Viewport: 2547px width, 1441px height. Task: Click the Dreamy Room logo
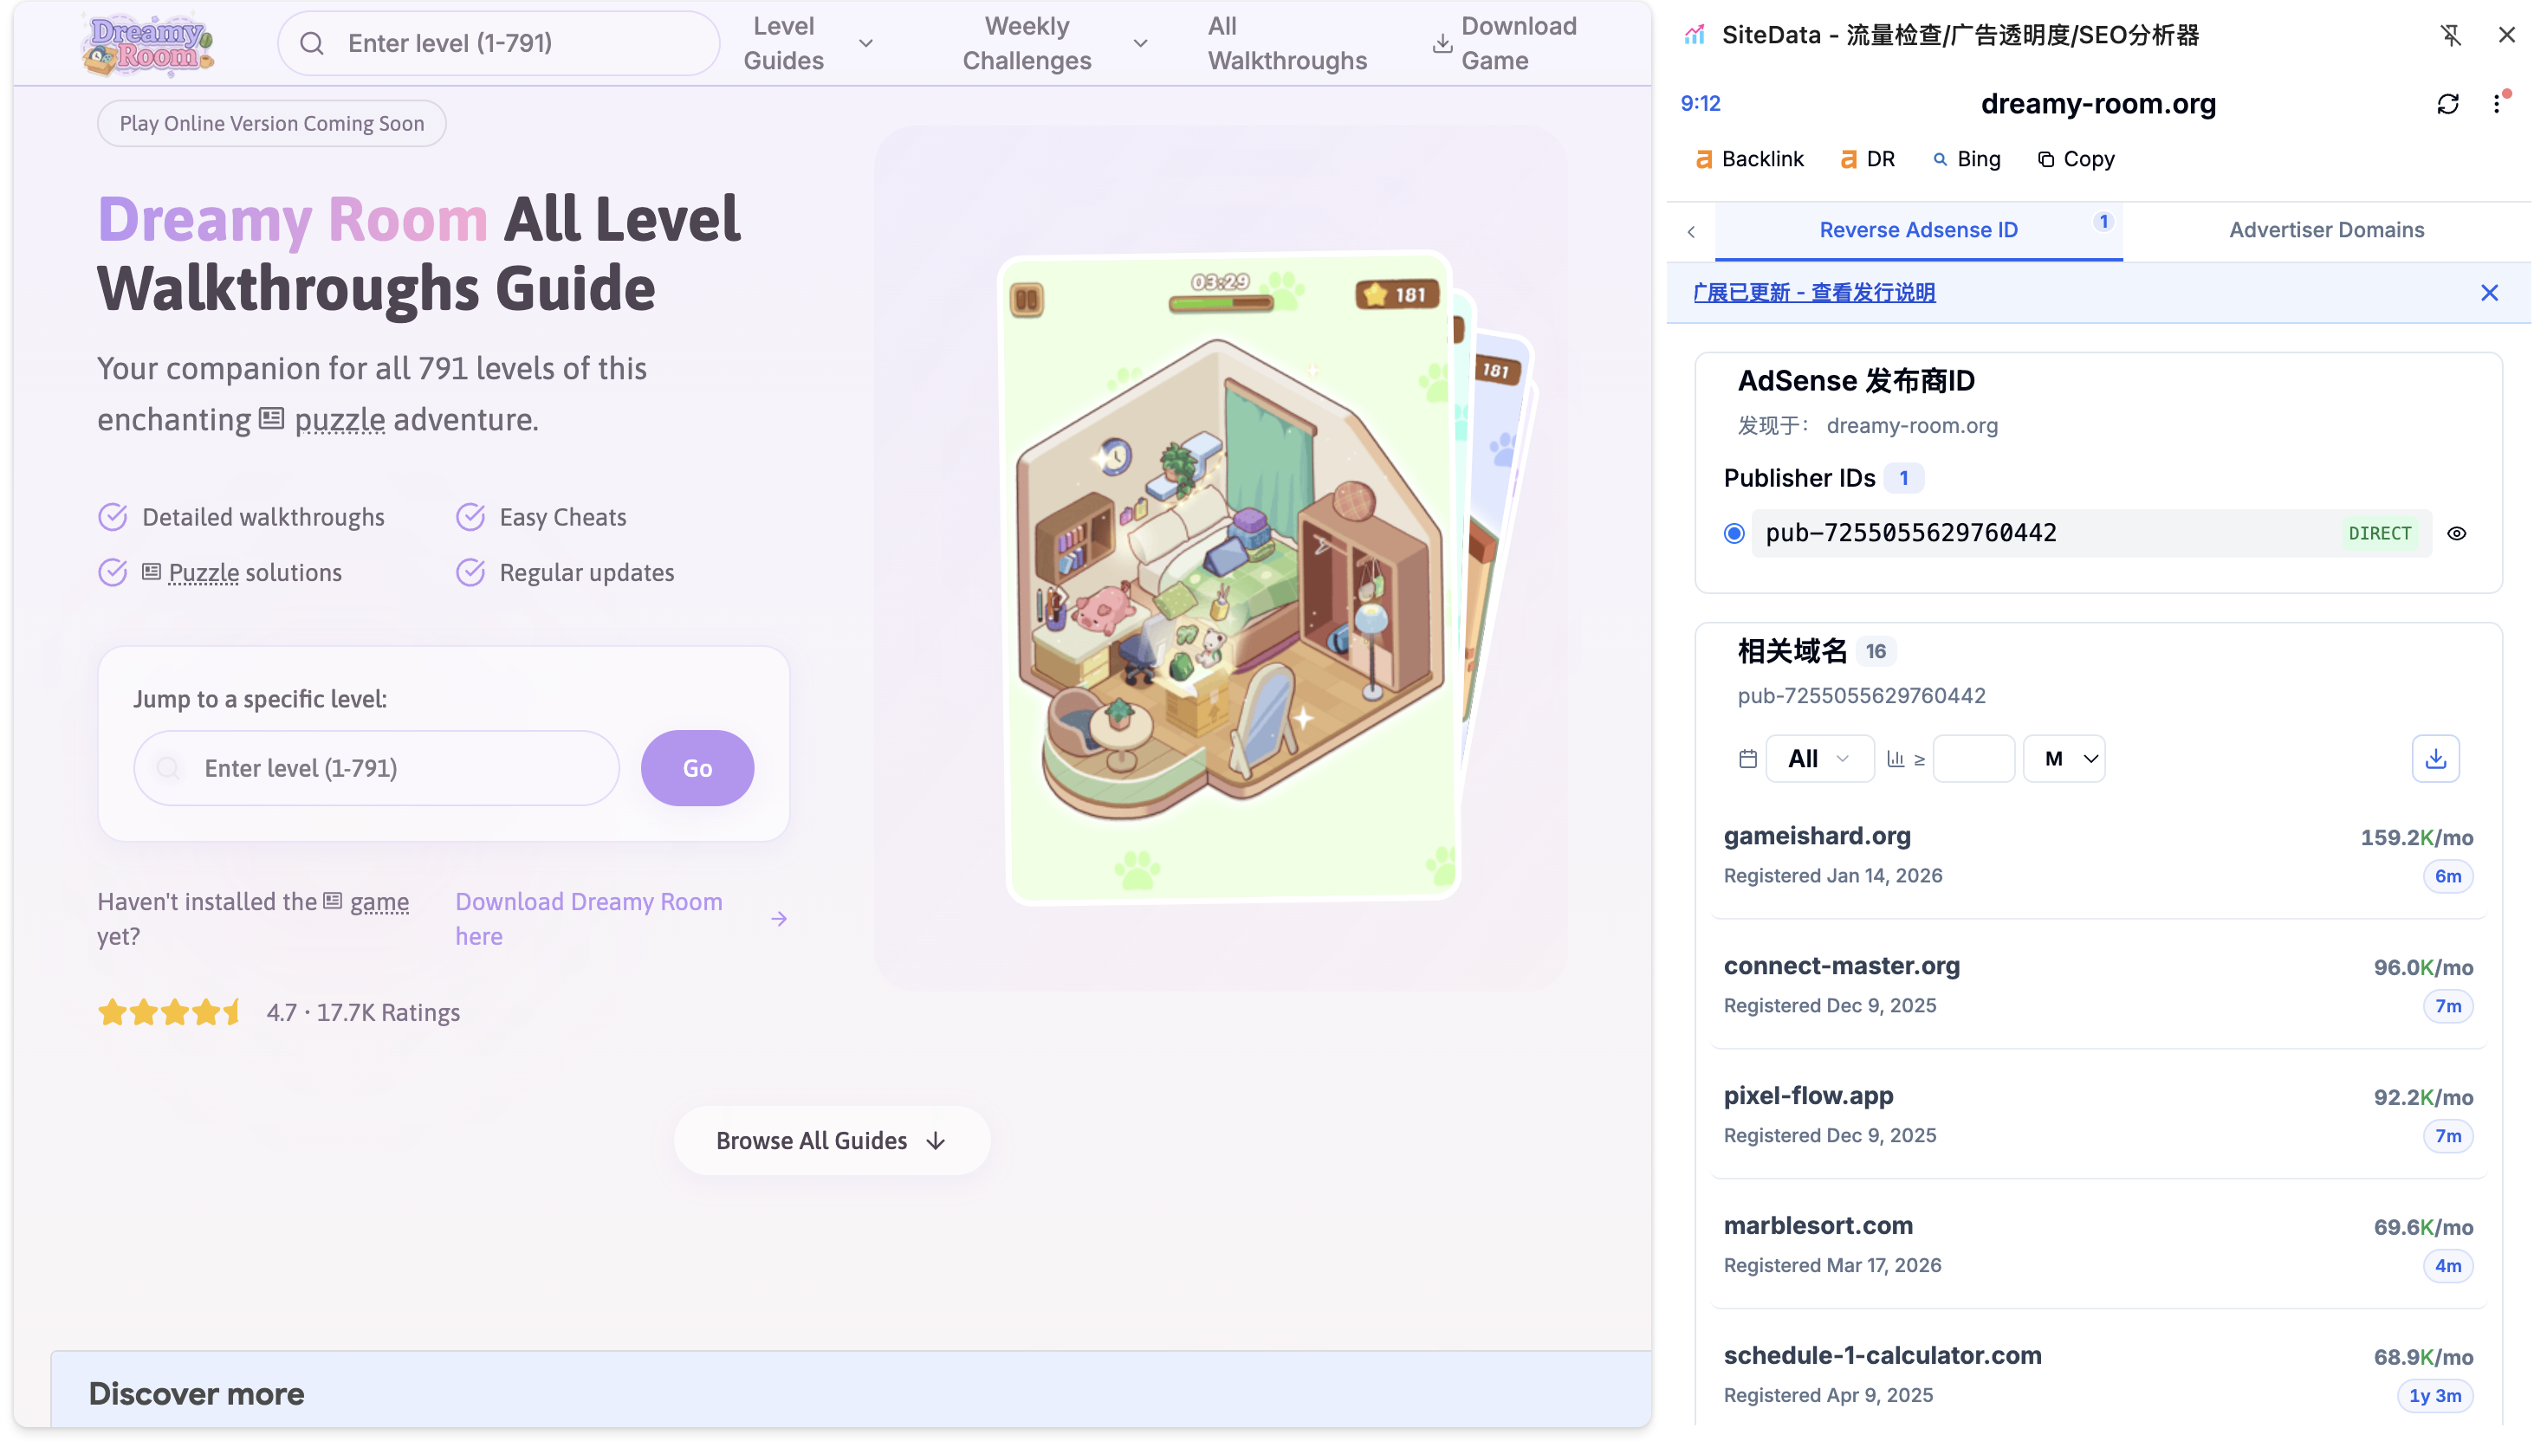[x=147, y=43]
